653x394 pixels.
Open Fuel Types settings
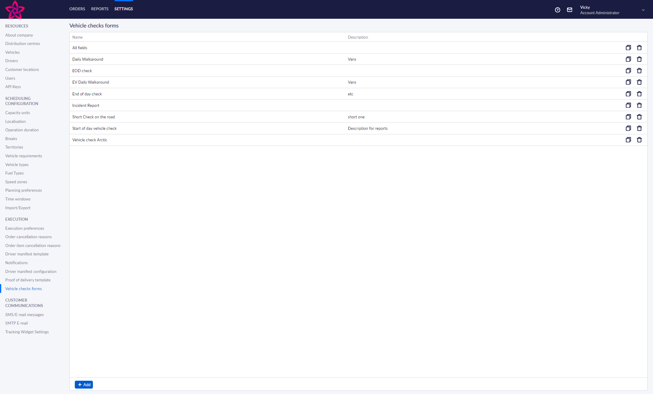coord(14,173)
